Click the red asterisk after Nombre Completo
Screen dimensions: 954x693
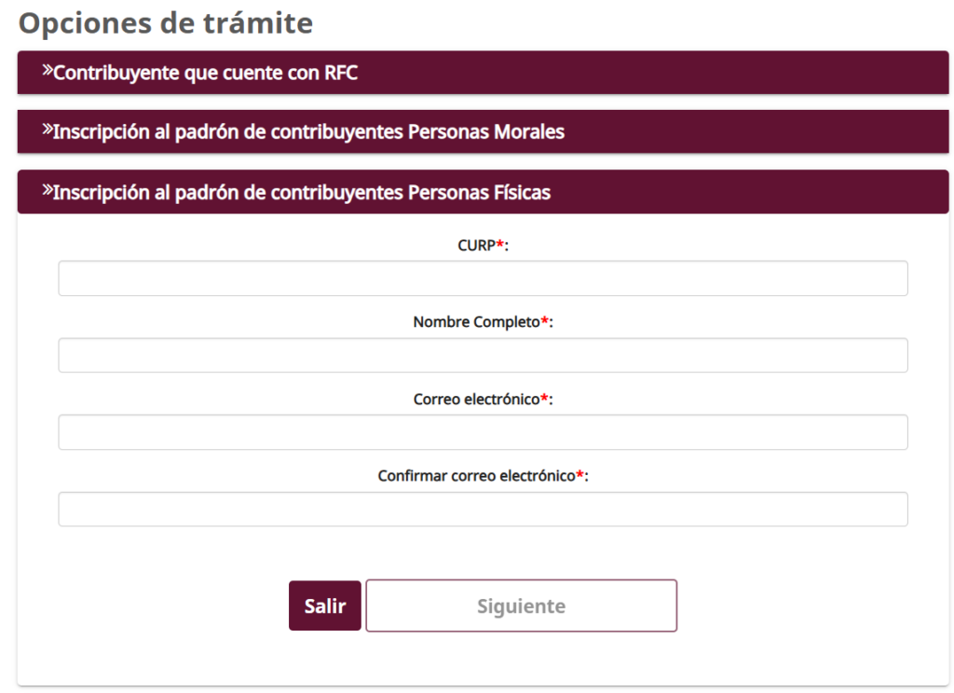(544, 321)
